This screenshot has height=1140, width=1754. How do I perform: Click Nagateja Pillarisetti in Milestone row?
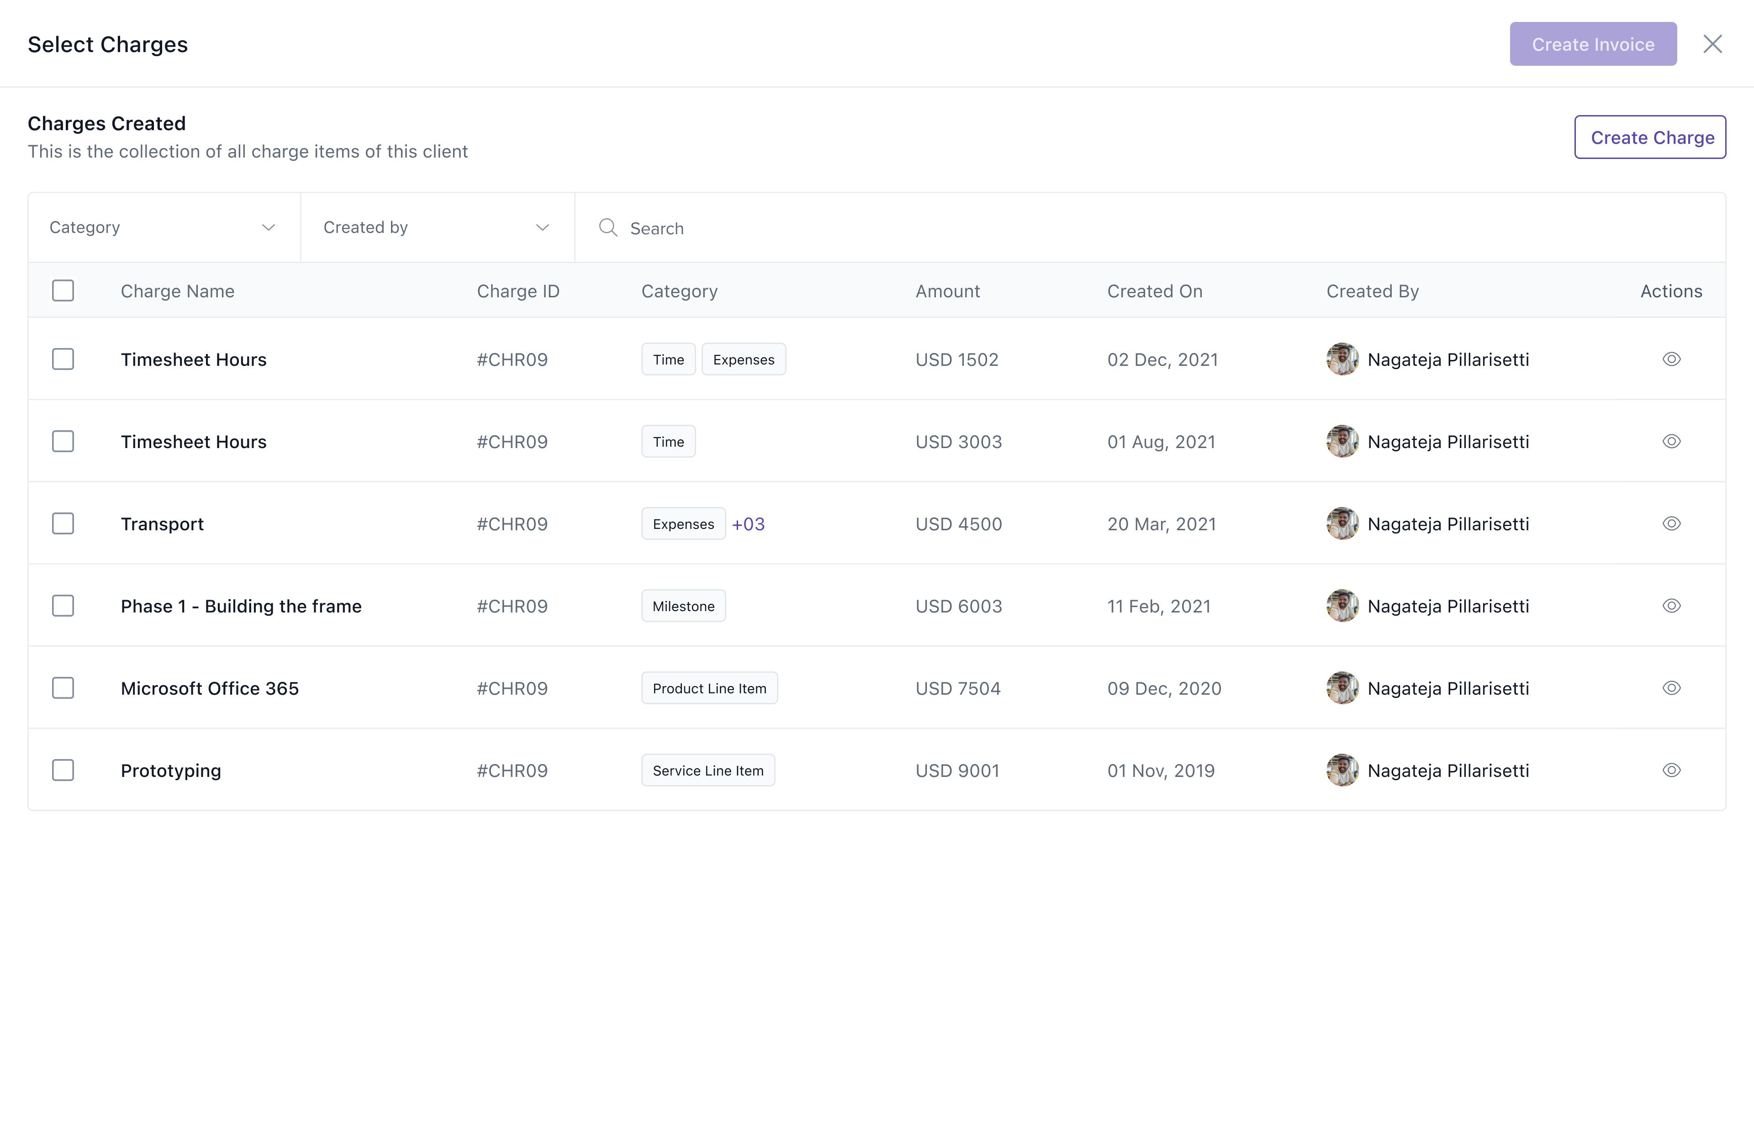pyautogui.click(x=1448, y=607)
